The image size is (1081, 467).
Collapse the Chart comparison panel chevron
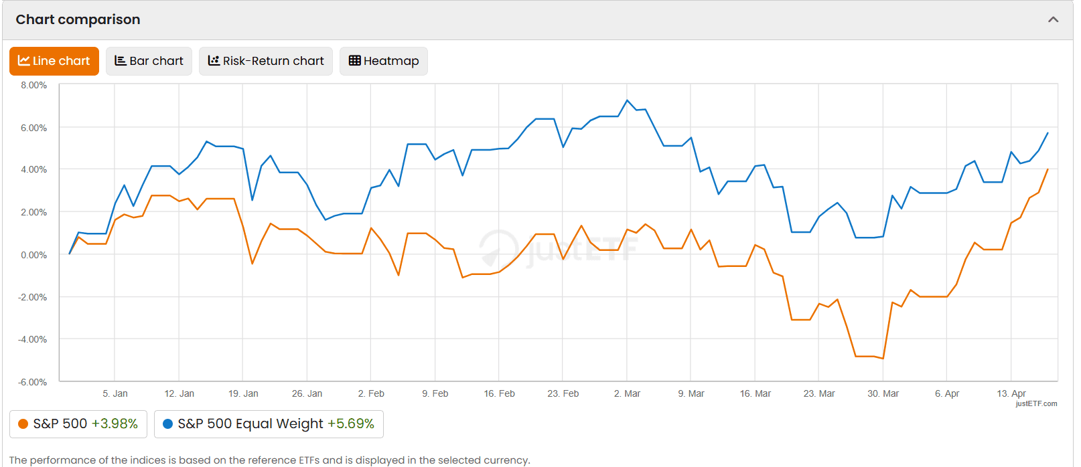1054,19
